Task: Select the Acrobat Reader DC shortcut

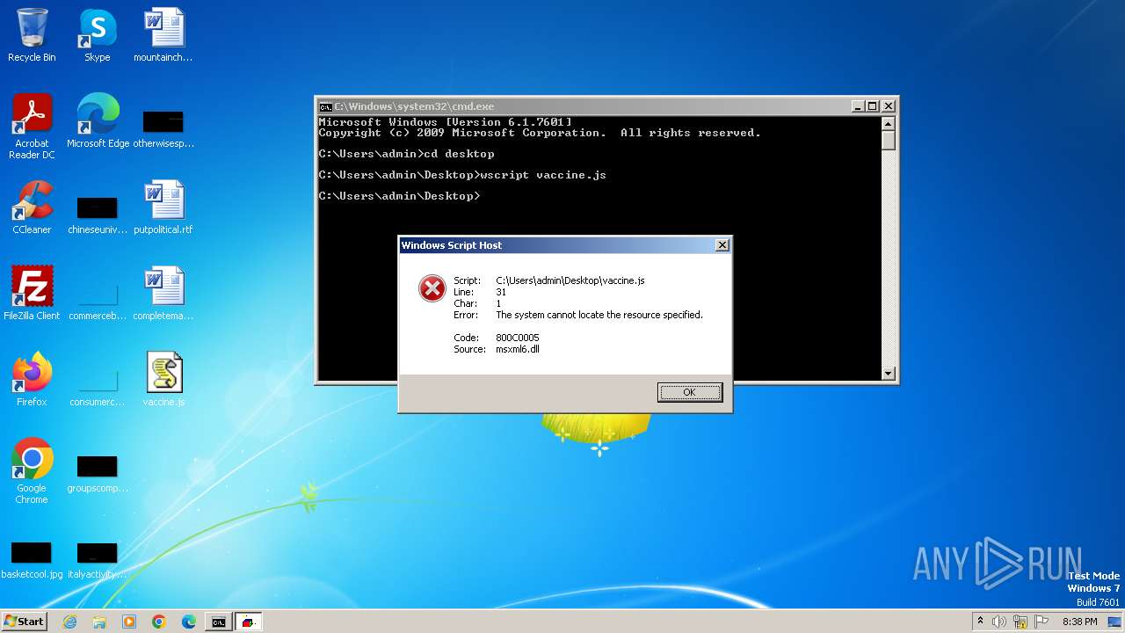Action: pyautogui.click(x=32, y=127)
